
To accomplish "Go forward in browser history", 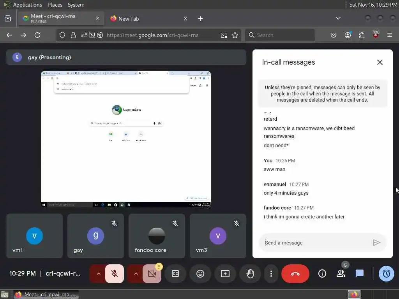I will pos(23,35).
